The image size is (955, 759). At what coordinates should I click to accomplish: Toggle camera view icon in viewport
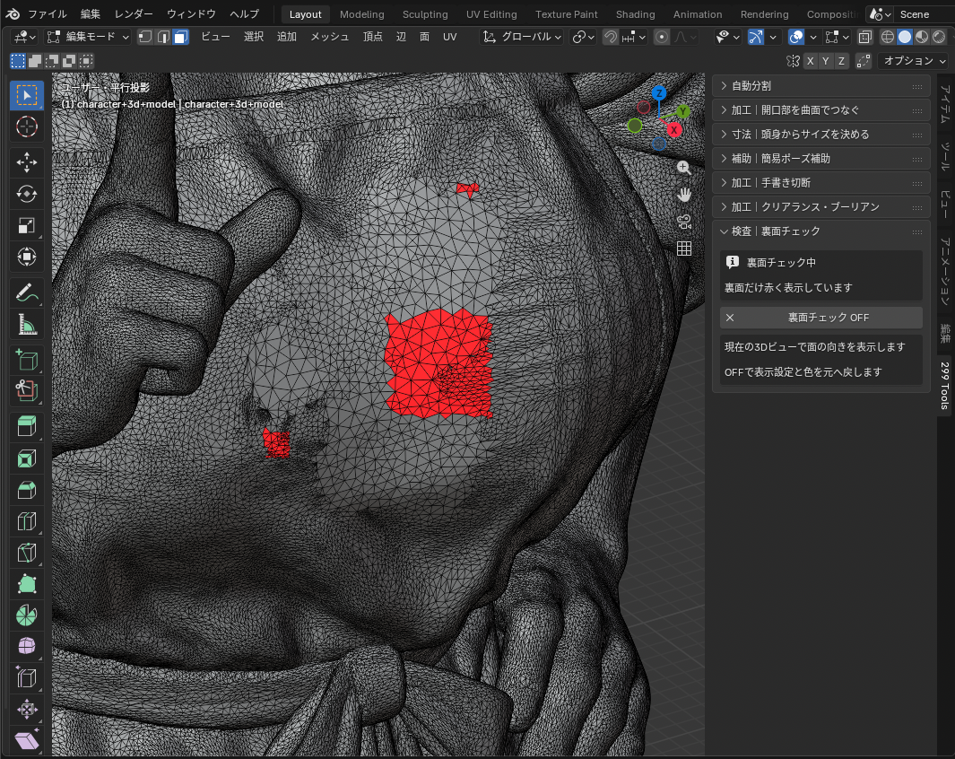point(684,222)
